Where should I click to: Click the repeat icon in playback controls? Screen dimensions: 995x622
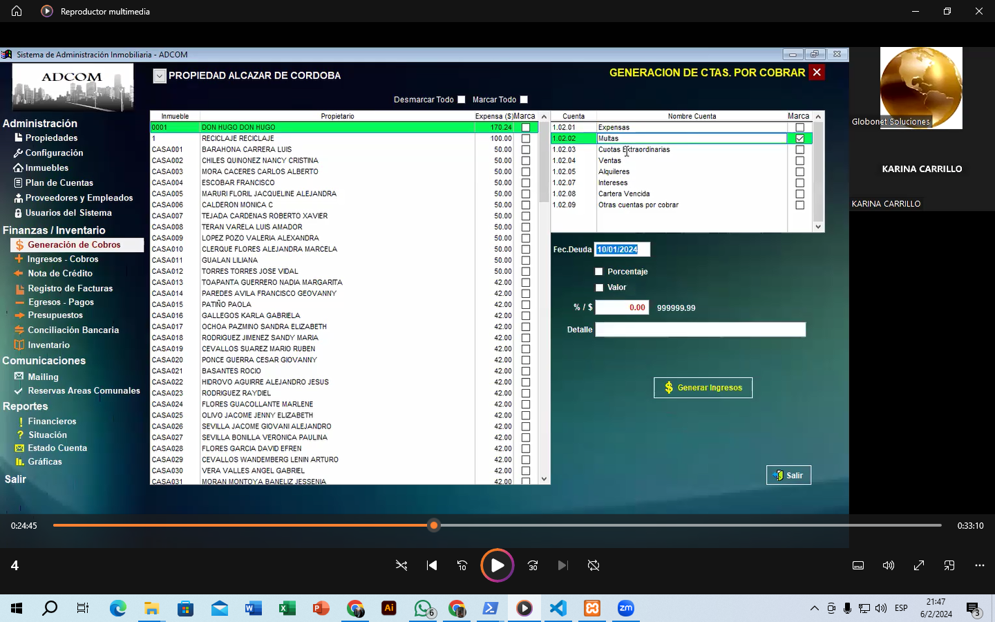594,565
